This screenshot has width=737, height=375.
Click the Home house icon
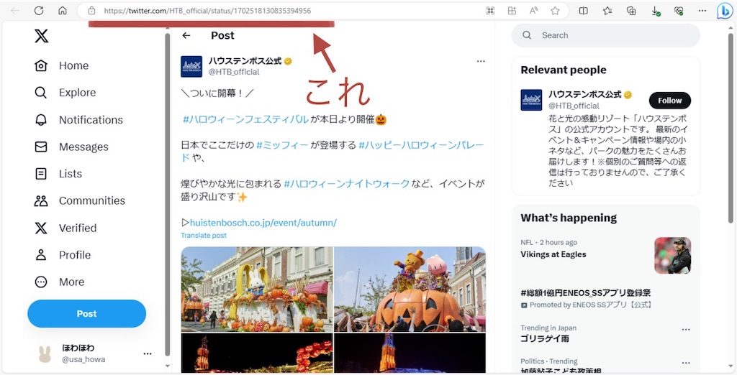[x=41, y=65]
